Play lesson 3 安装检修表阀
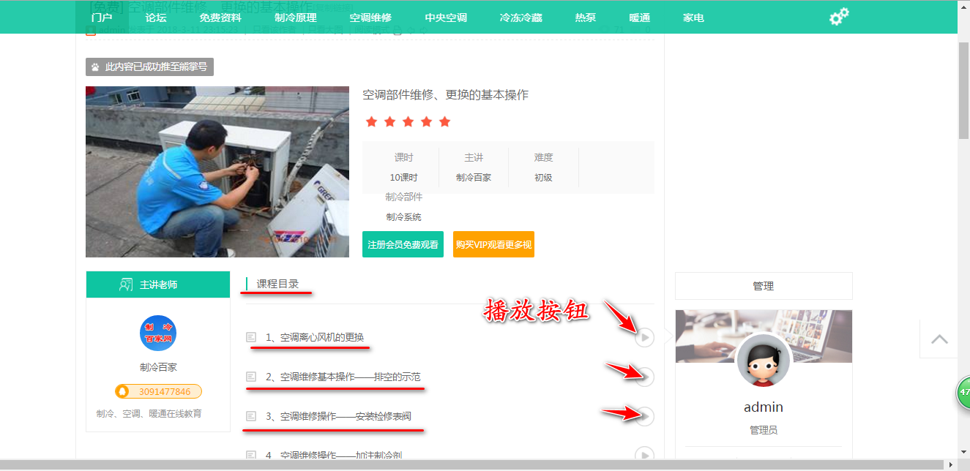Image resolution: width=970 pixels, height=471 pixels. pos(644,417)
